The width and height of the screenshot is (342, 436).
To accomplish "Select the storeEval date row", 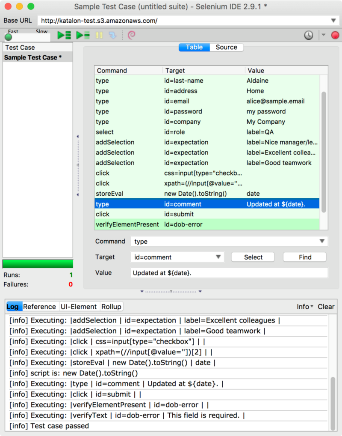I will coord(207,194).
